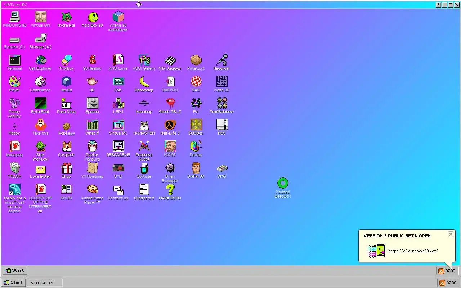Open the Doctor Marburg icon

pyautogui.click(x=92, y=151)
